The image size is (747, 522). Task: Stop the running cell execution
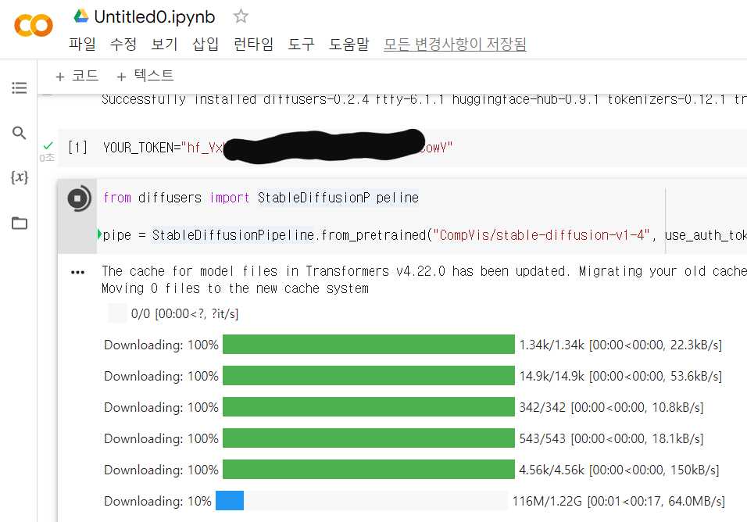pos(77,198)
